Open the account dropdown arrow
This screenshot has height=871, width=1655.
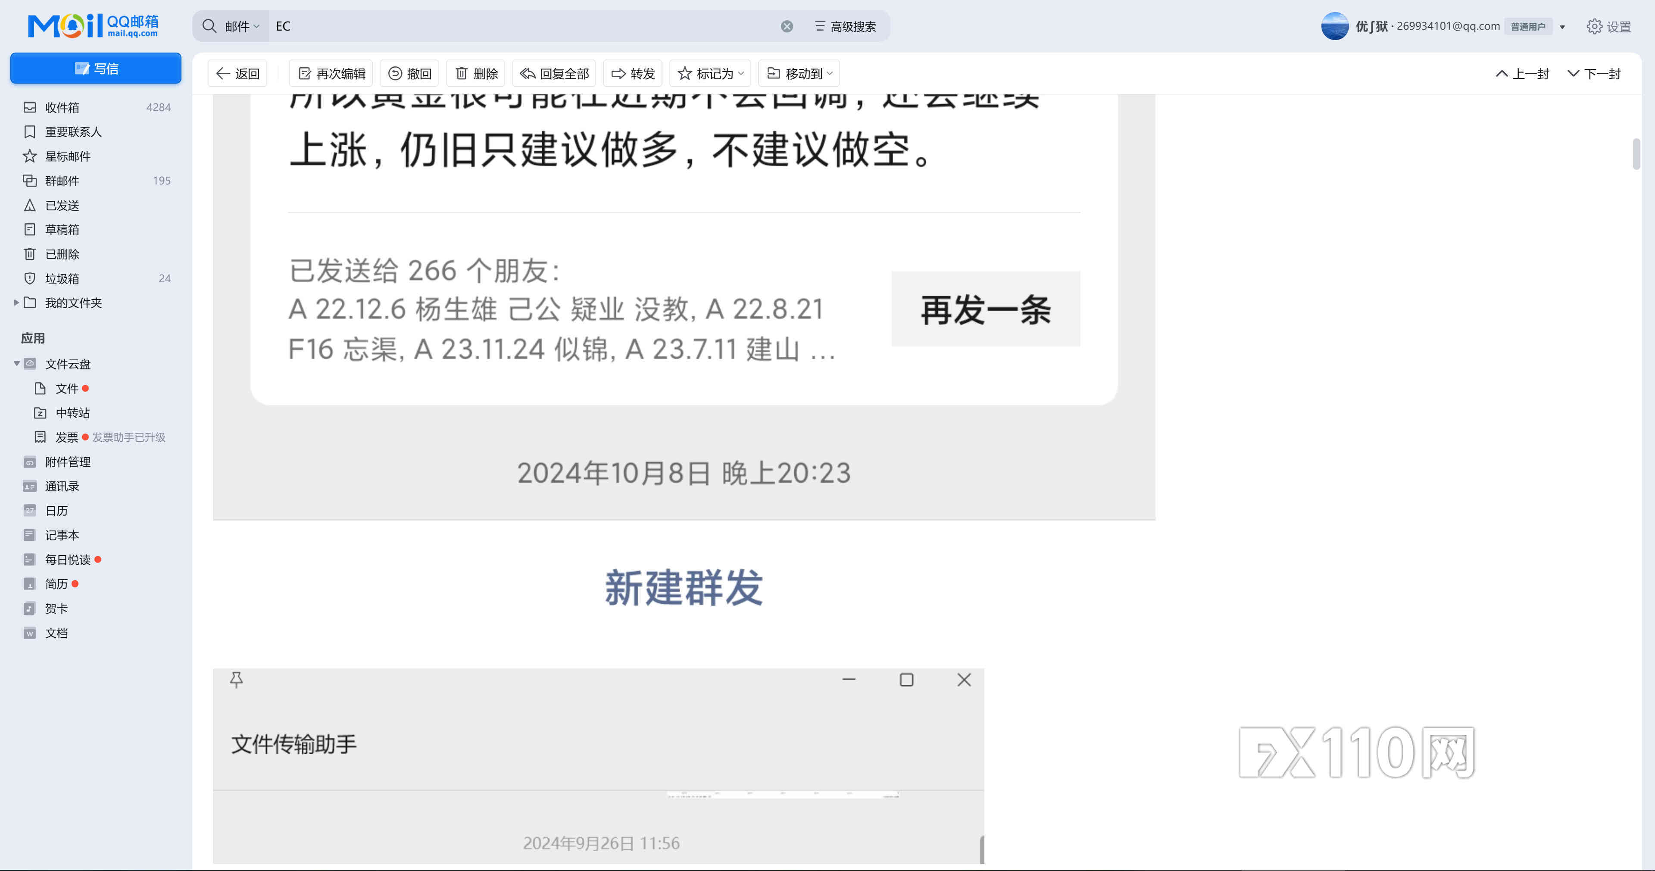[1562, 27]
